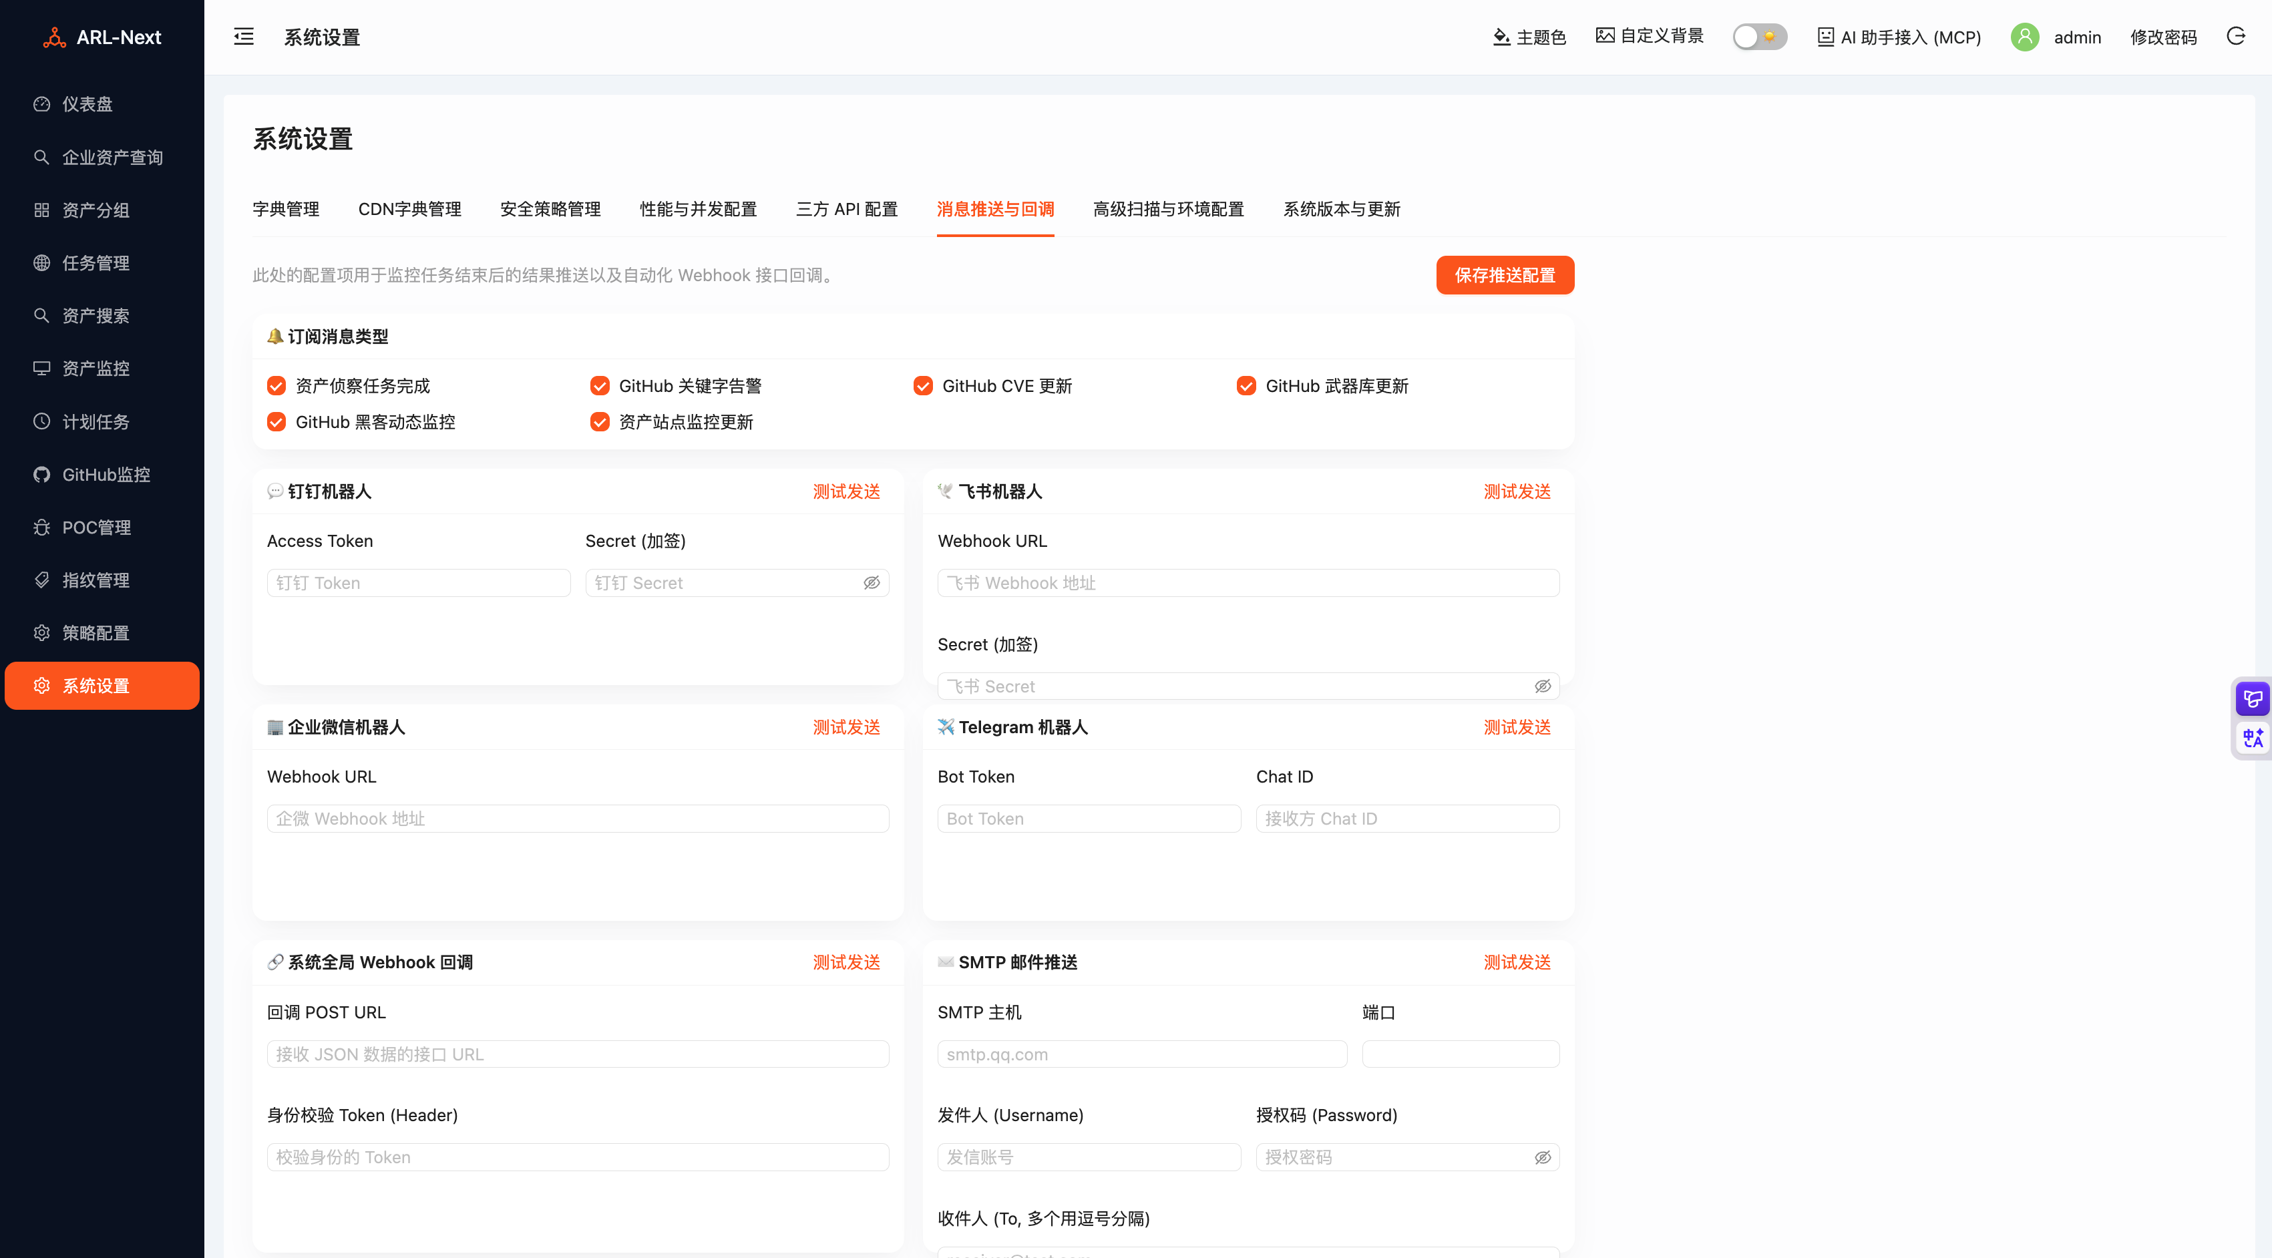Click the admin user avatar
Viewport: 2272px width, 1258px height.
2024,37
